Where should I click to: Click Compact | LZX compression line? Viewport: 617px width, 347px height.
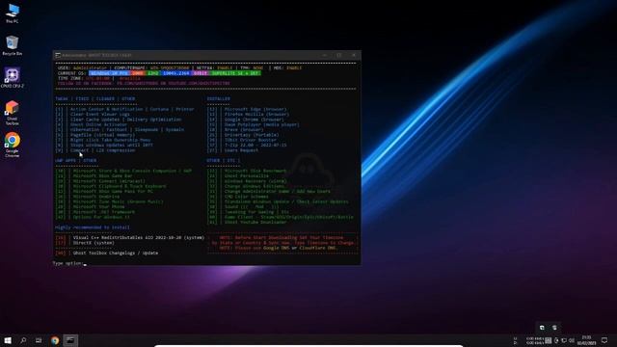(x=95, y=150)
